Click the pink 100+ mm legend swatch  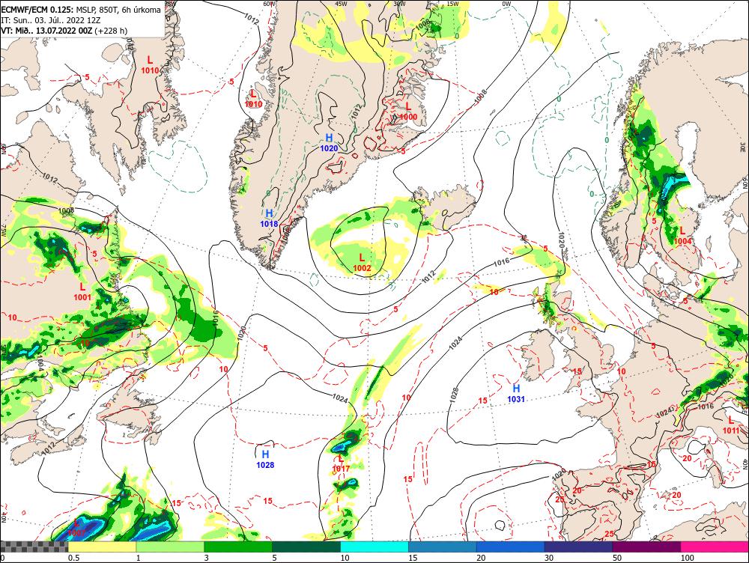pos(715,547)
